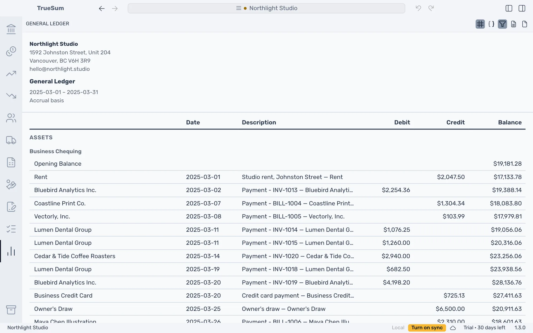Click the Description column header
533x333 pixels.
259,122
